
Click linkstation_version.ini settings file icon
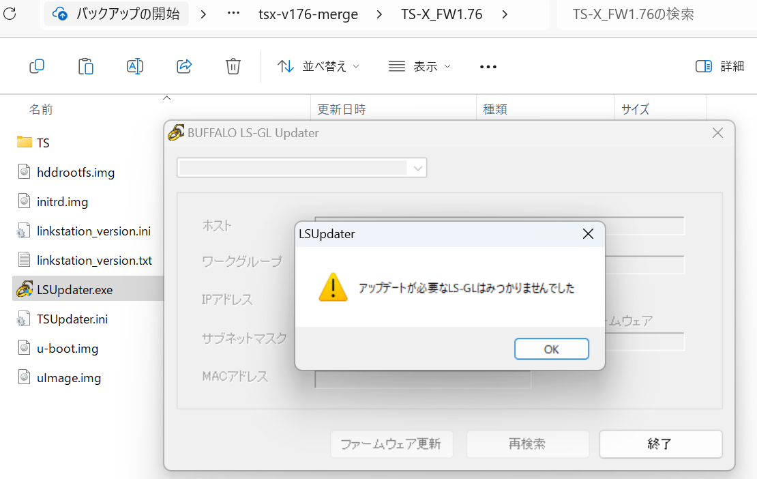pos(23,231)
